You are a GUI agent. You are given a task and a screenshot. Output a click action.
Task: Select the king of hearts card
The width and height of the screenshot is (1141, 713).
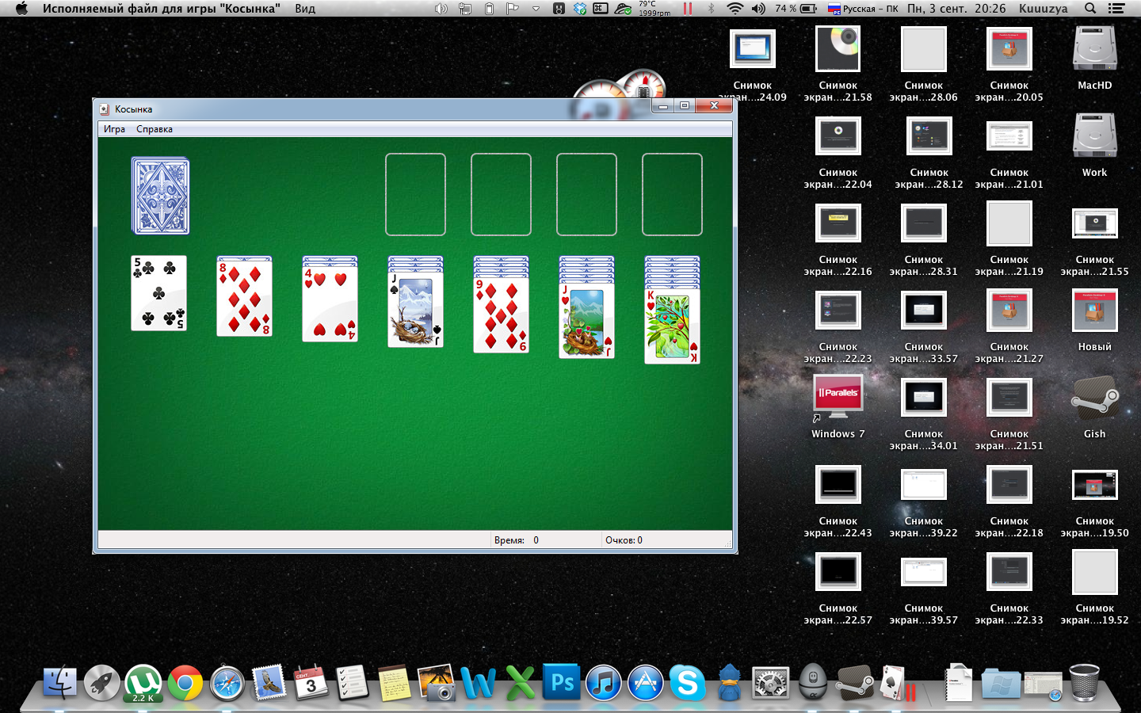coord(672,326)
